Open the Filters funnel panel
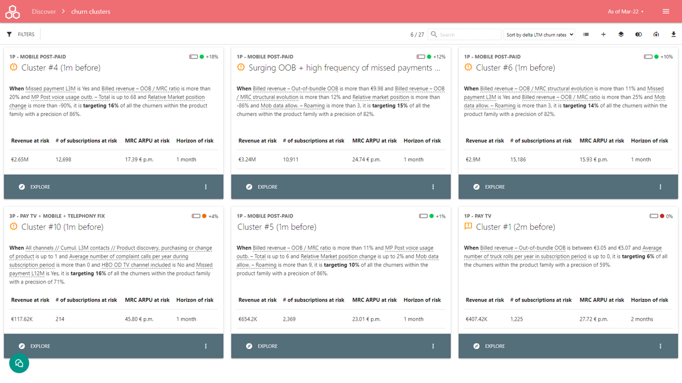The width and height of the screenshot is (682, 383). click(x=10, y=35)
